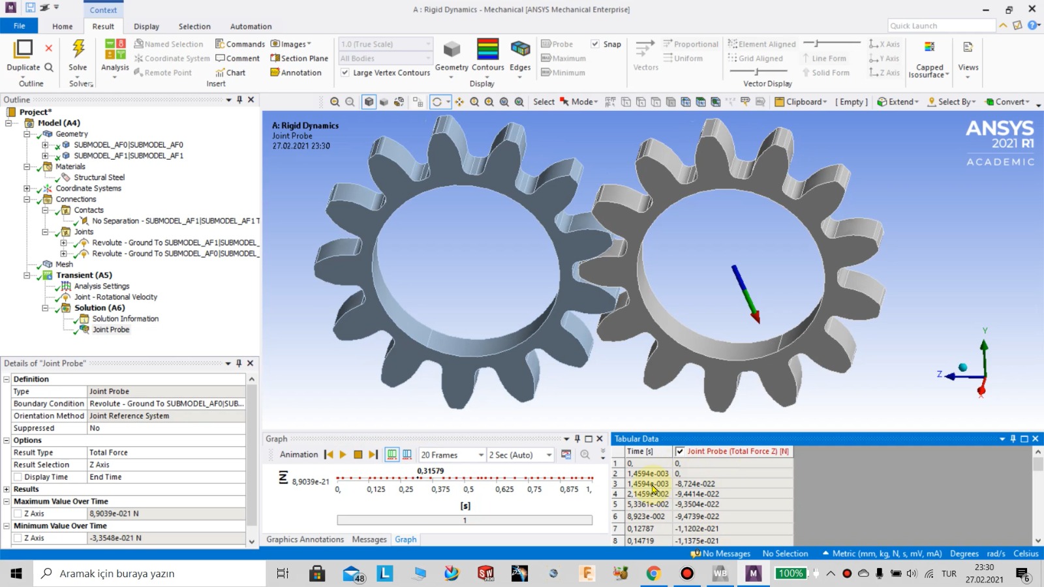Screen dimensions: 1044x587
Task: Pin the Outline panel
Action: click(239, 100)
